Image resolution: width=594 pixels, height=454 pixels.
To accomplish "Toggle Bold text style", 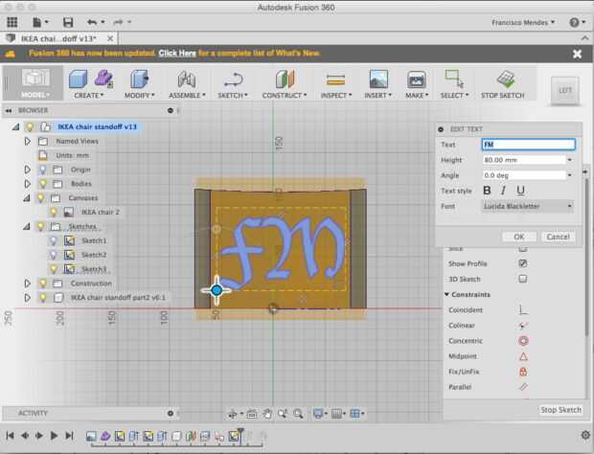I will coord(487,191).
